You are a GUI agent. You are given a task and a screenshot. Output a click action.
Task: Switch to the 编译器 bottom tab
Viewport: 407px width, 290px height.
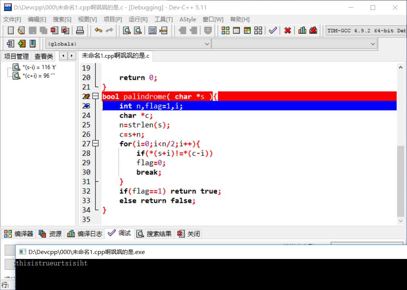click(19, 234)
